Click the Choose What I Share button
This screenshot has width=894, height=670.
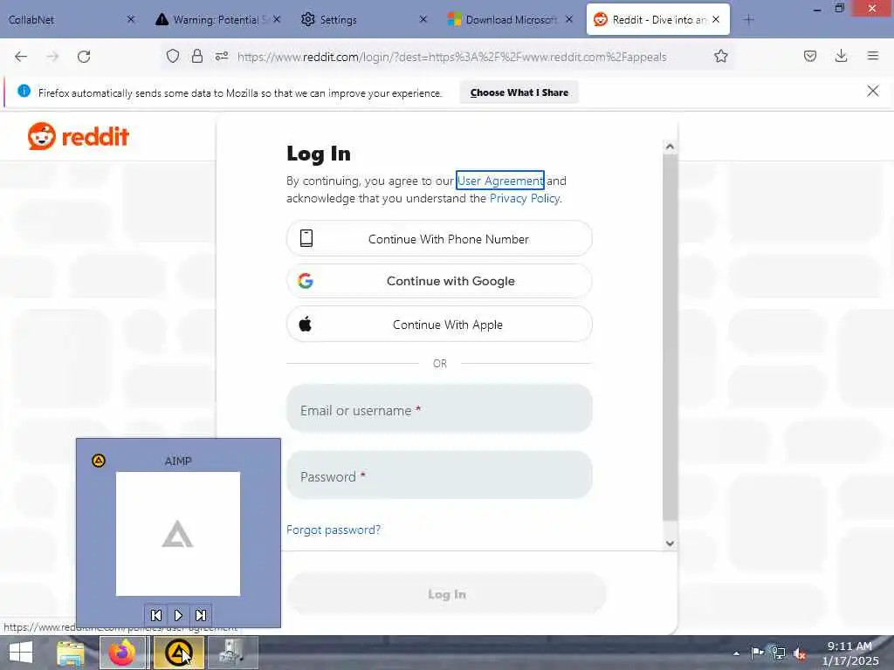[519, 92]
